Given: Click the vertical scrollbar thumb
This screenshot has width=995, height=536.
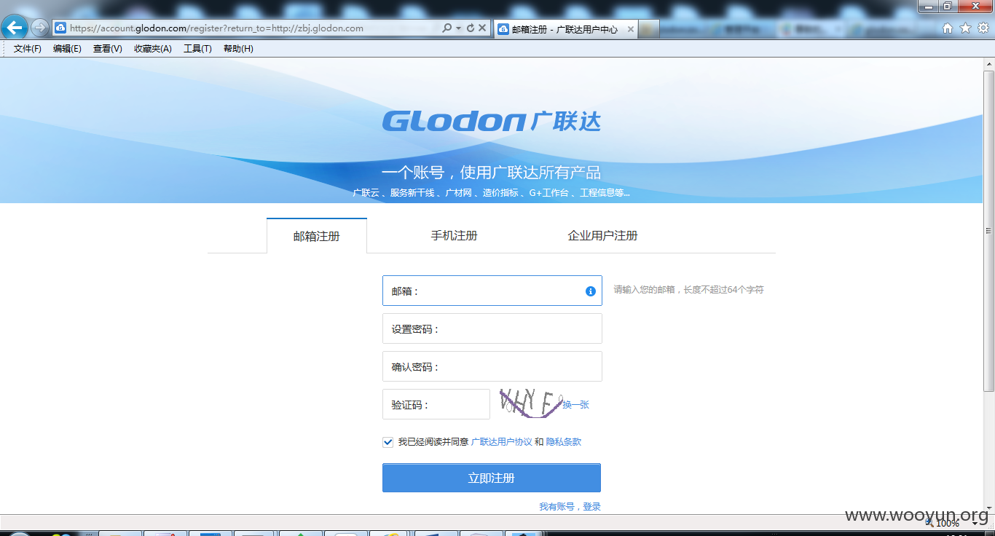Looking at the screenshot, I should click(x=989, y=231).
